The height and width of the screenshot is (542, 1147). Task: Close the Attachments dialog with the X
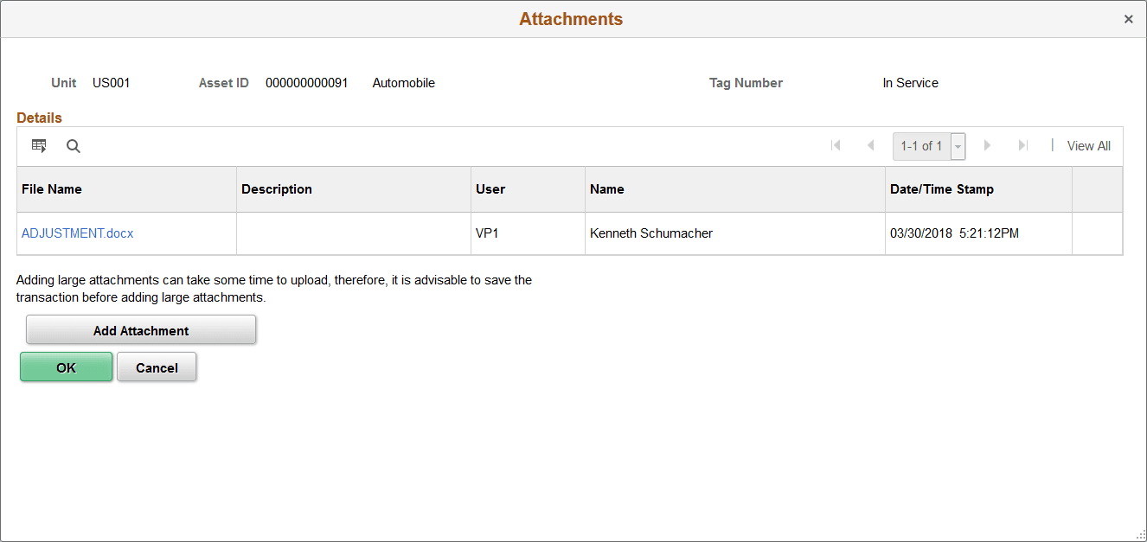click(x=1129, y=18)
